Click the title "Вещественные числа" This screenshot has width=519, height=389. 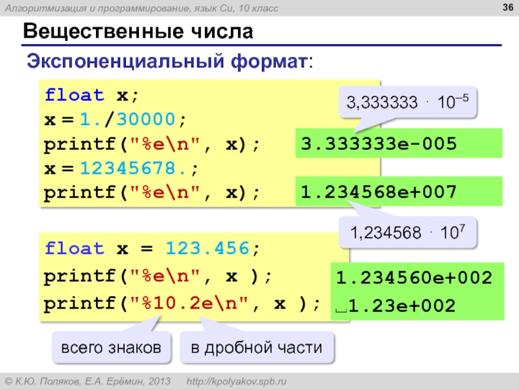138,31
